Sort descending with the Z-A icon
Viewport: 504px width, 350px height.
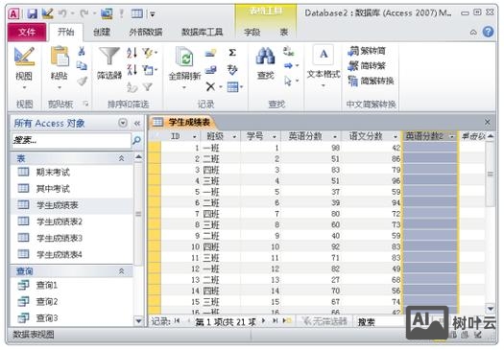(132, 69)
